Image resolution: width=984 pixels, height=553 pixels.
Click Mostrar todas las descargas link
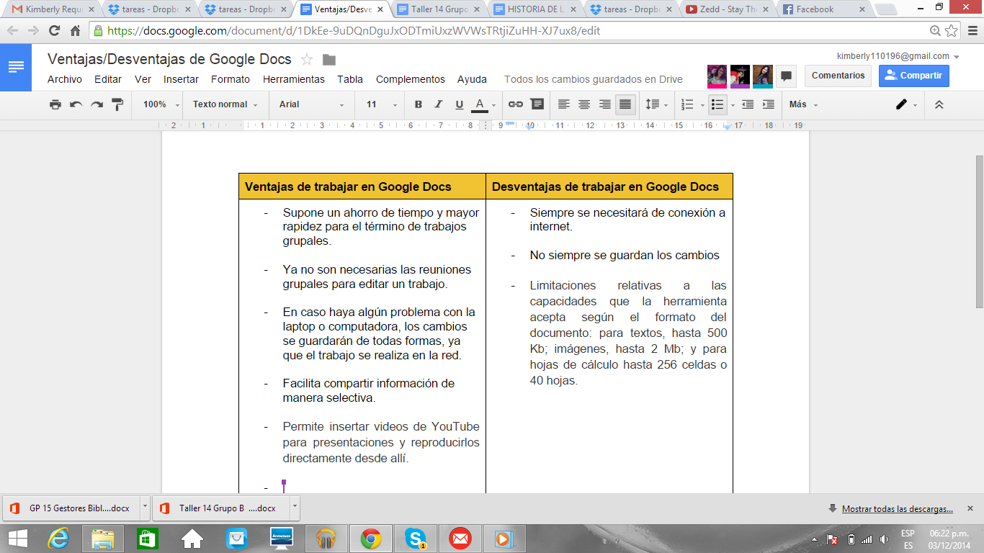pos(898,508)
